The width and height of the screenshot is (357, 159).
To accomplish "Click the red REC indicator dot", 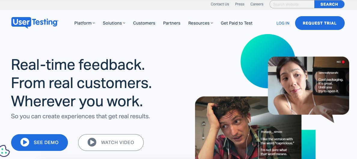I will point(343,62).
